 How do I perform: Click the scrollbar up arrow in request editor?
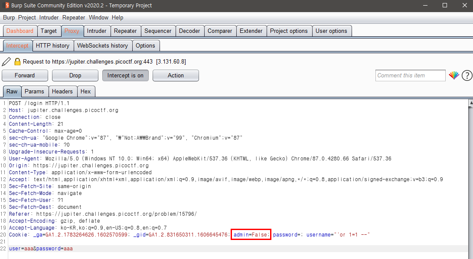pos(471,103)
